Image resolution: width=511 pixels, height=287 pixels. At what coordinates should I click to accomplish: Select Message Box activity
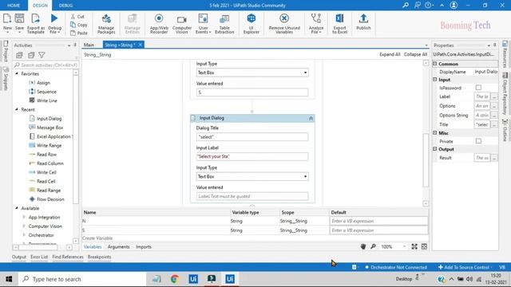pos(46,128)
